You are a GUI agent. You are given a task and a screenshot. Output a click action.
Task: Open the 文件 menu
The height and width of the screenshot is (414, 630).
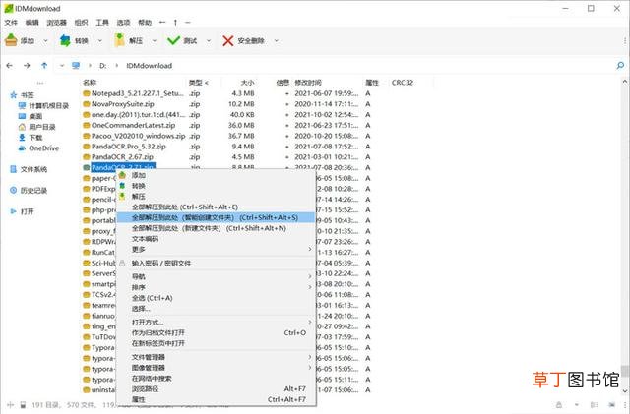[x=11, y=22]
